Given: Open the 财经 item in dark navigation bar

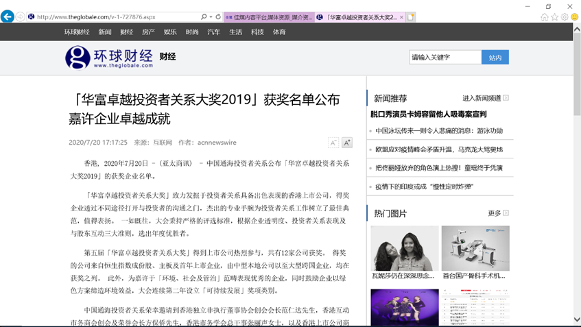Looking at the screenshot, I should [126, 32].
